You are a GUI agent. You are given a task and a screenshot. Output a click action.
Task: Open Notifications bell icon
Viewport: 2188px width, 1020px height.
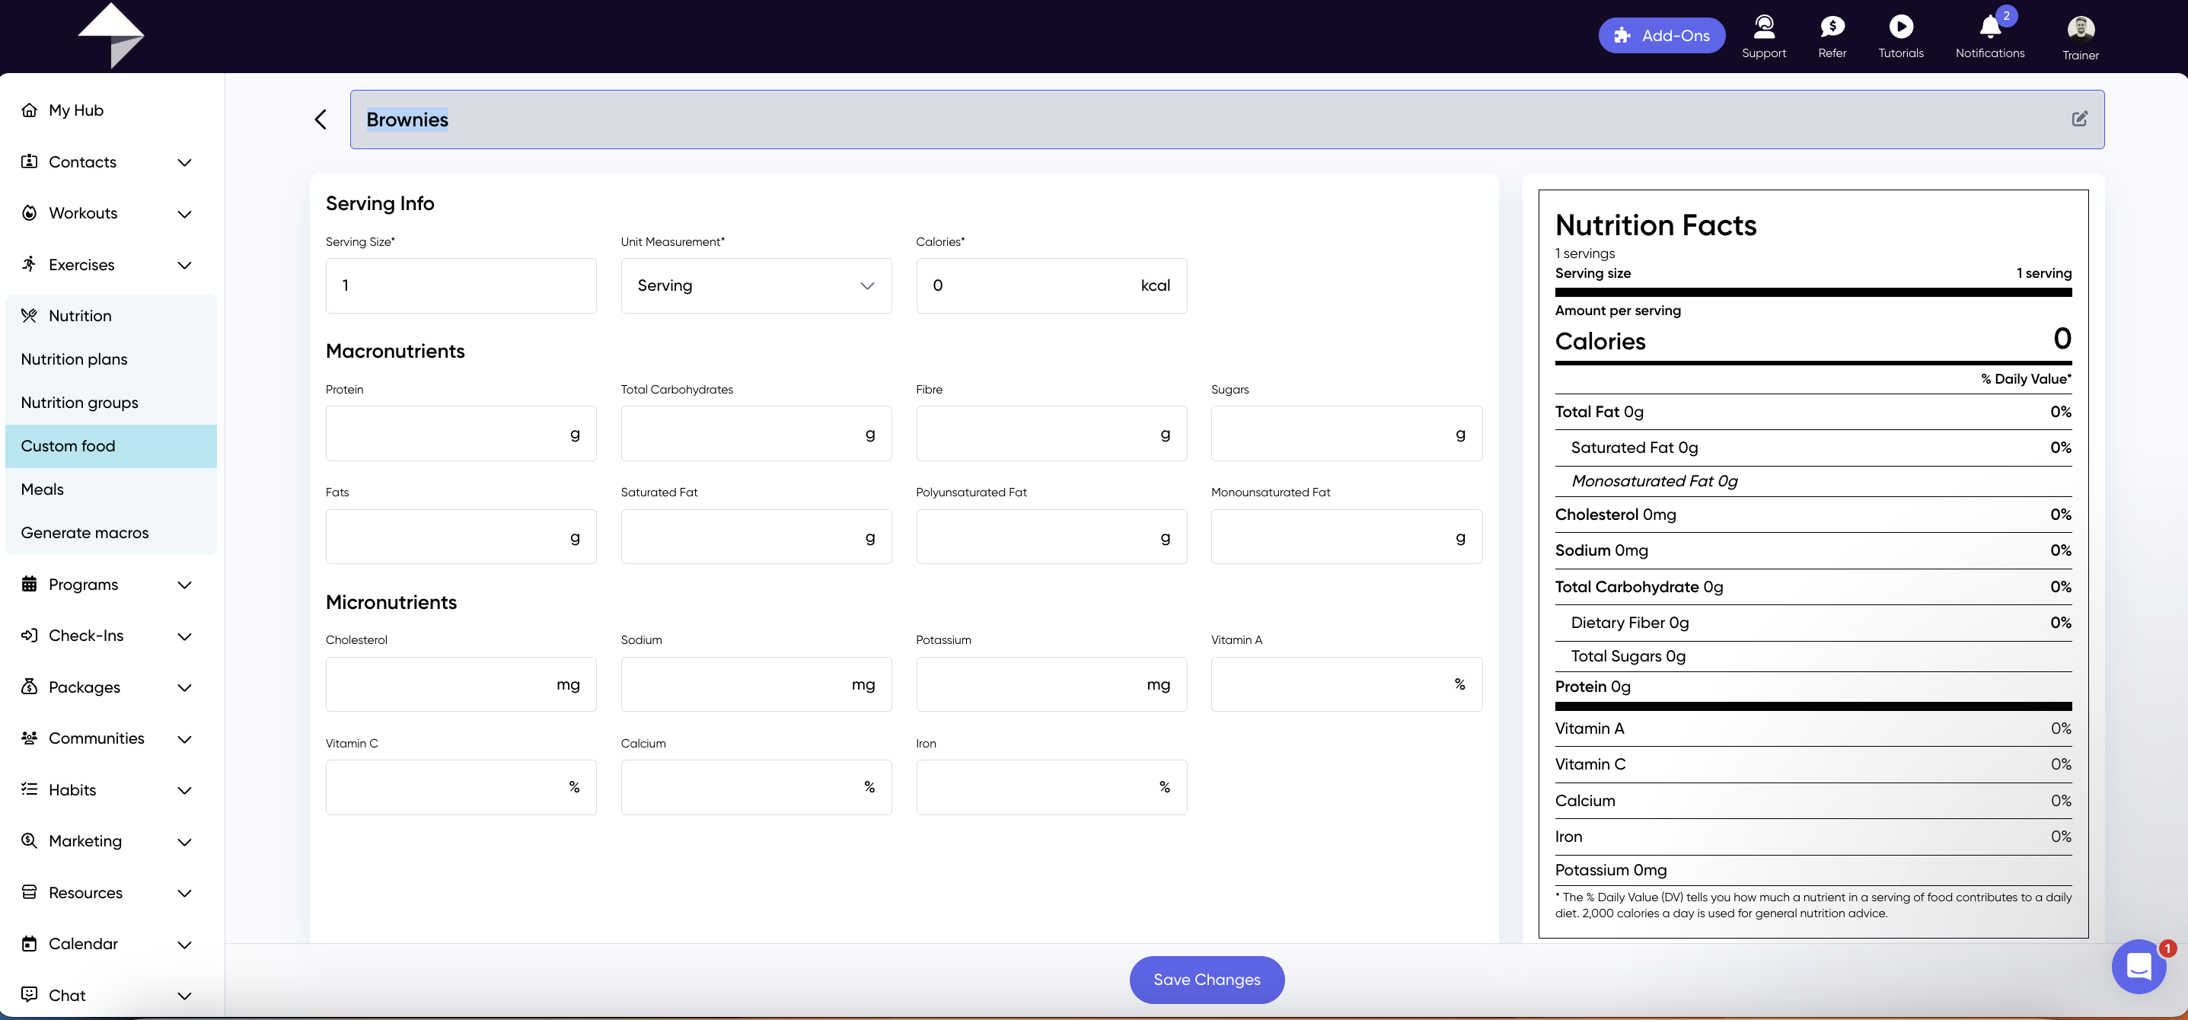click(x=1990, y=27)
